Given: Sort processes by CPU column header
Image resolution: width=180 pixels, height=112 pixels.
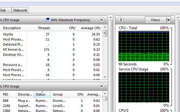Looking at the screenshot, I should [x=64, y=28].
